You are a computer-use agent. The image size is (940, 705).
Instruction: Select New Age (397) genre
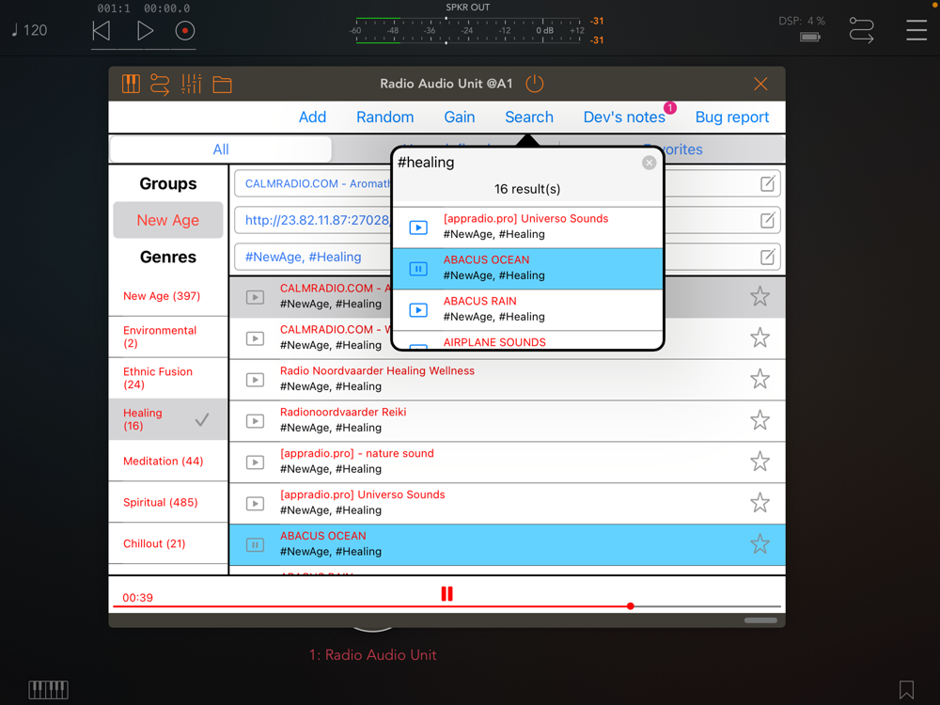tap(168, 296)
